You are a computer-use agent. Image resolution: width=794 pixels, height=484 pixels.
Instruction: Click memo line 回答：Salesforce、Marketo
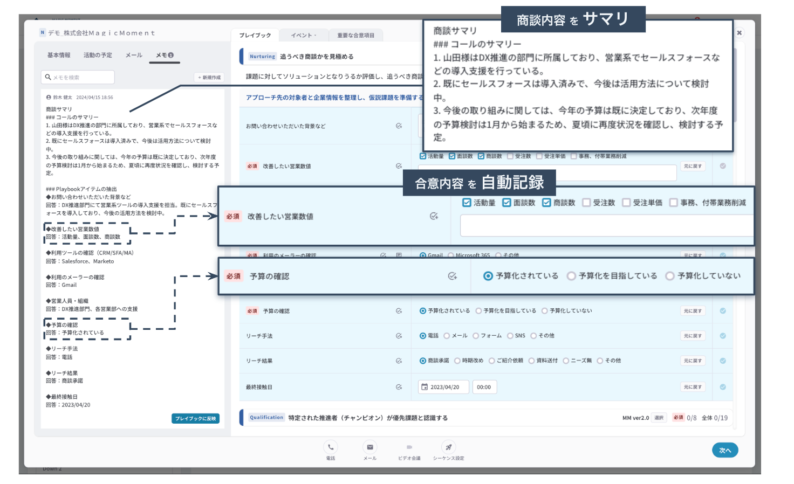[80, 261]
